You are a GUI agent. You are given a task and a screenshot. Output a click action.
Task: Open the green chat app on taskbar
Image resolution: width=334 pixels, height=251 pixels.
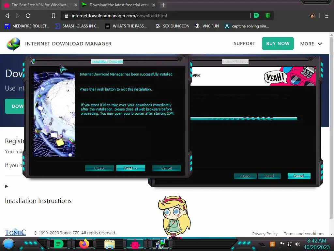click(58, 244)
